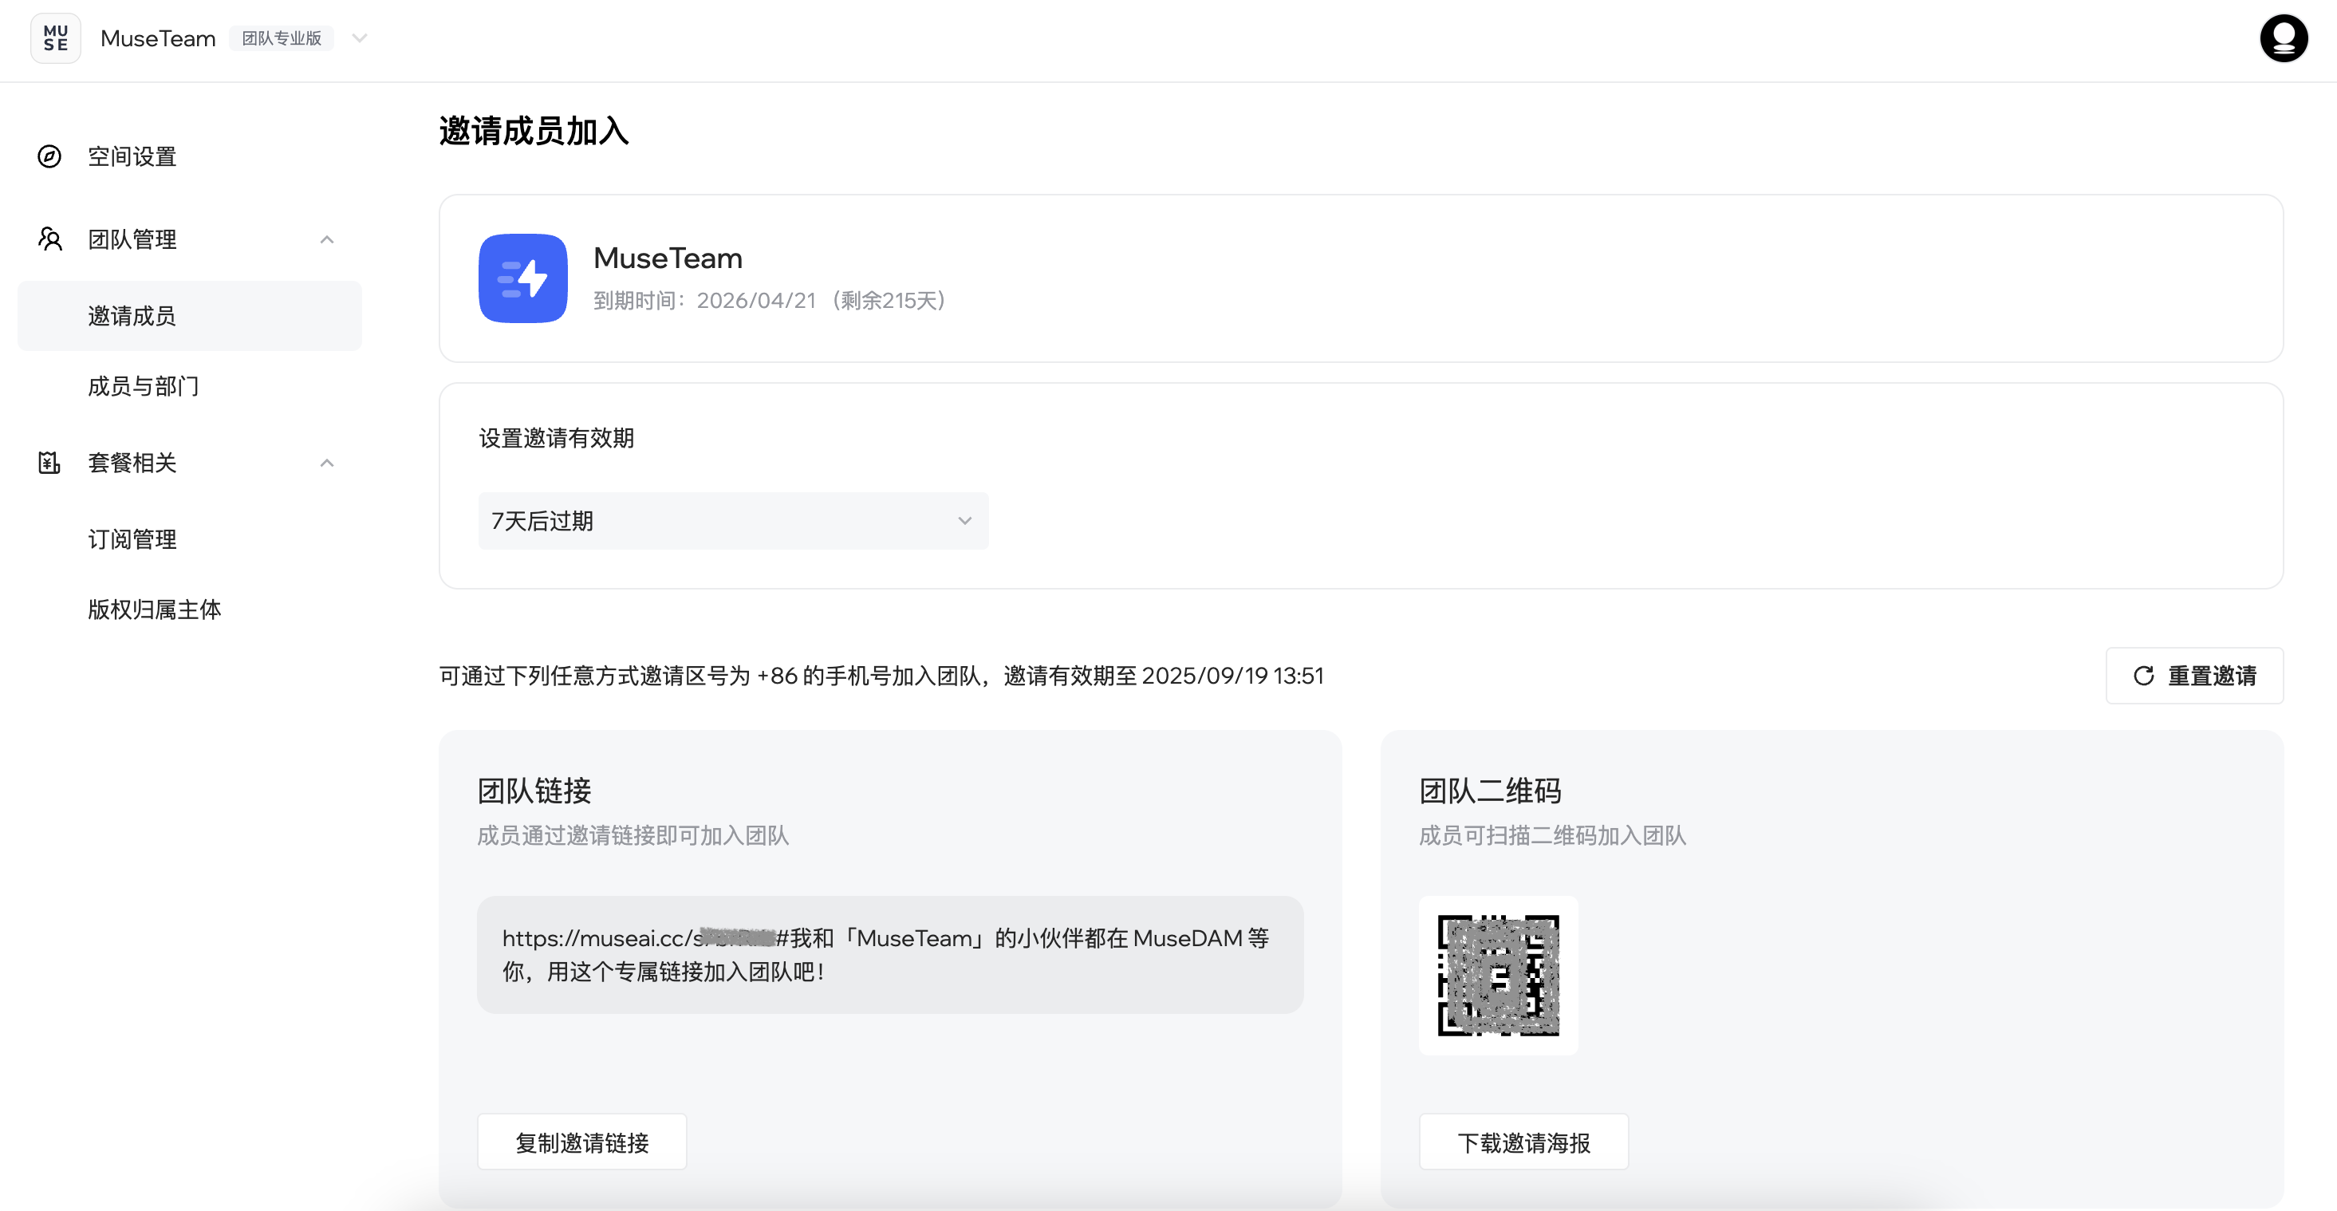This screenshot has height=1211, width=2337.
Task: Click the MUSE logo icon
Action: 55,38
